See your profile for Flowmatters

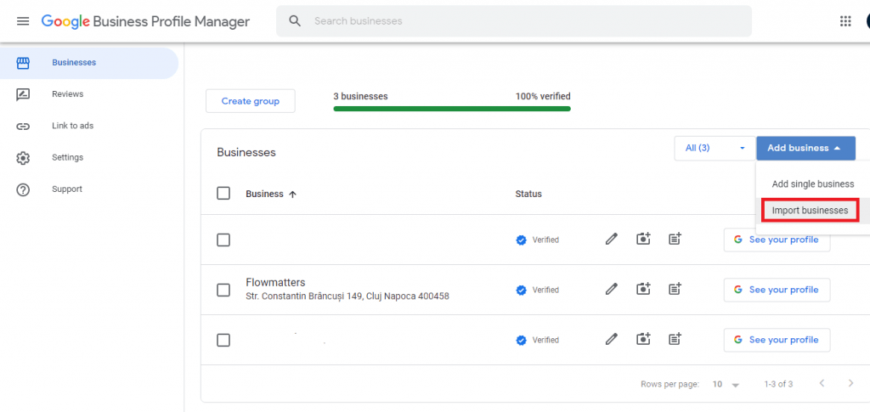point(777,290)
